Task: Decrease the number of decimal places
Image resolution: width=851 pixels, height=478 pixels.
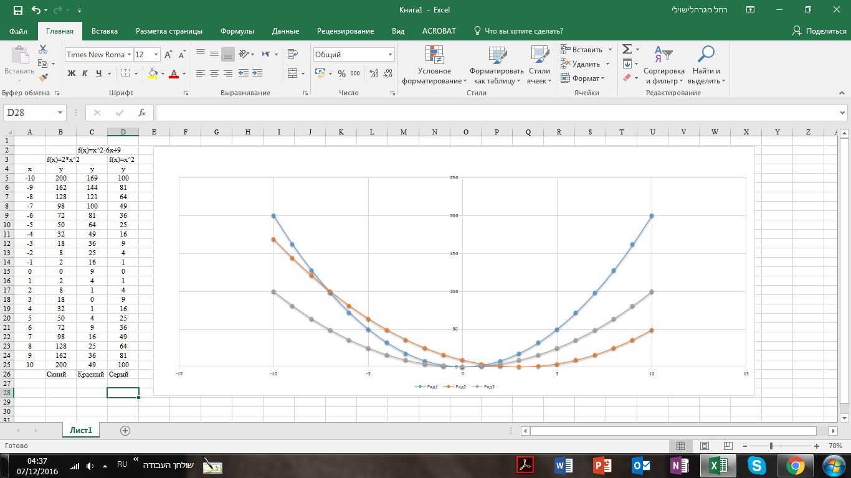Action: 387,73
